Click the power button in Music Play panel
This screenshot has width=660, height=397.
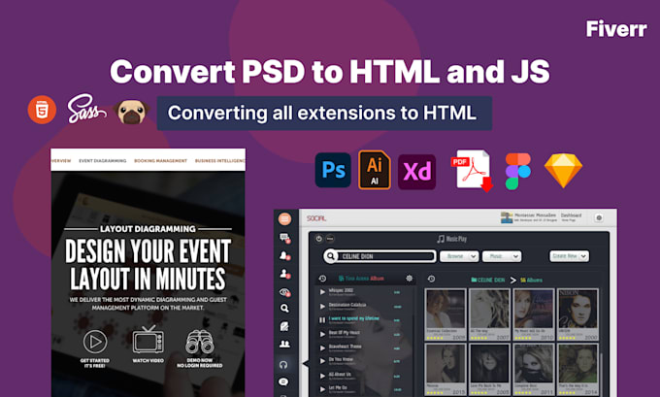(318, 239)
